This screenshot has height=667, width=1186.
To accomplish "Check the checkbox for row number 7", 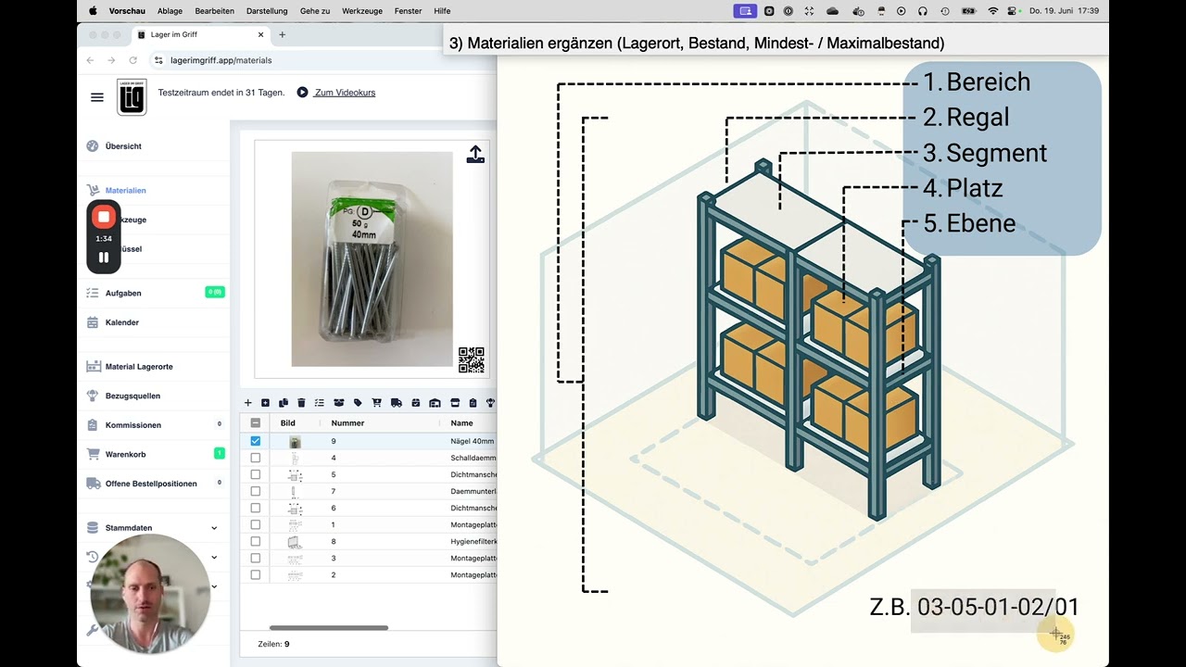I will pyautogui.click(x=256, y=491).
